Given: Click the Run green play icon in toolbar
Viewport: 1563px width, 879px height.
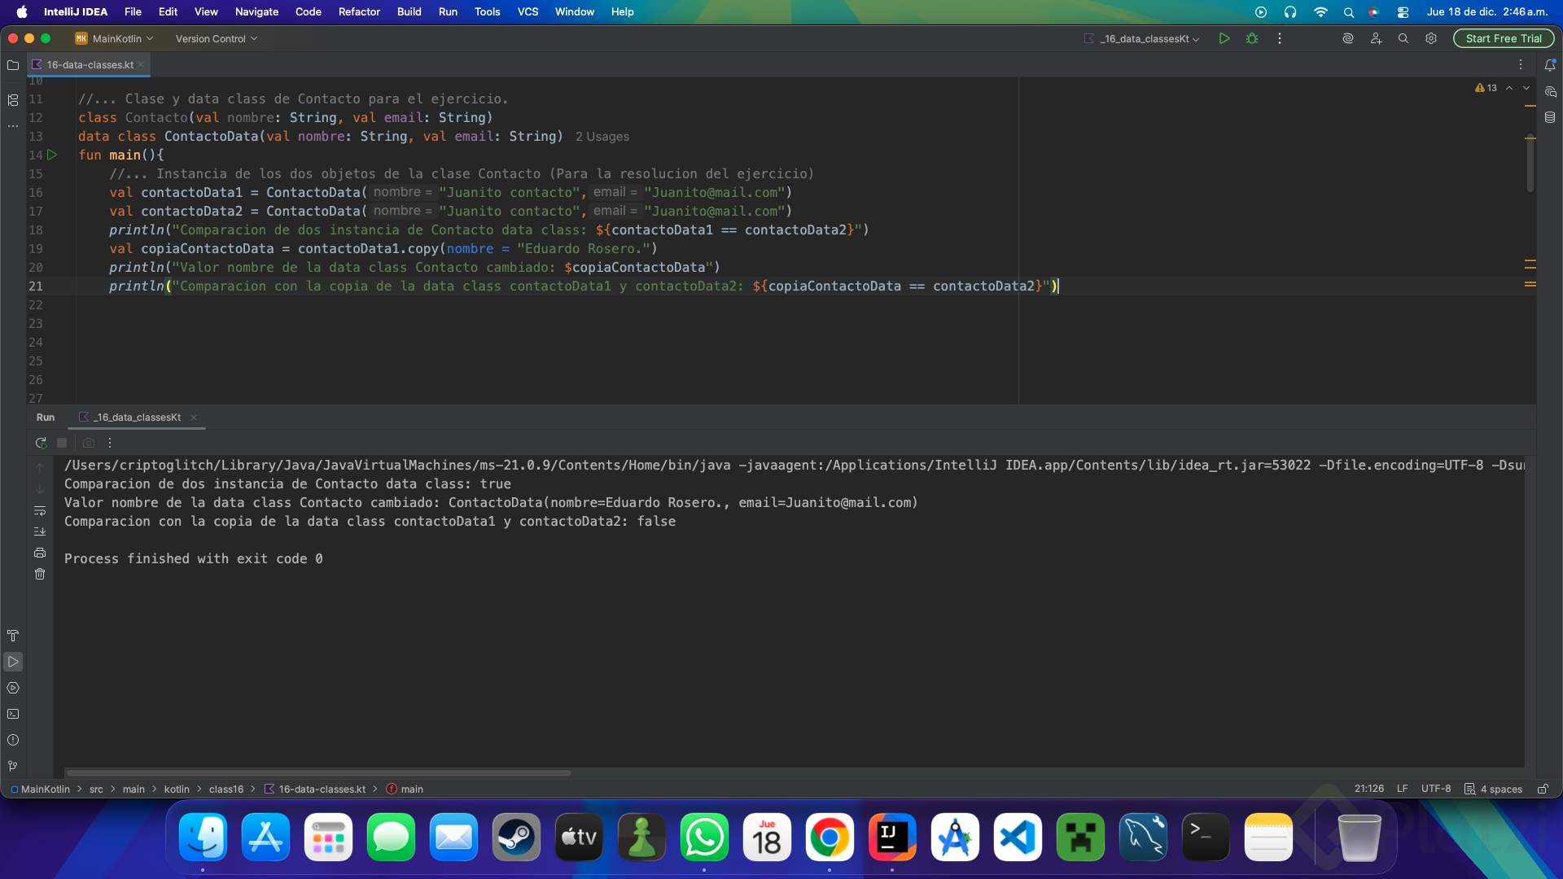Looking at the screenshot, I should pos(1224,38).
